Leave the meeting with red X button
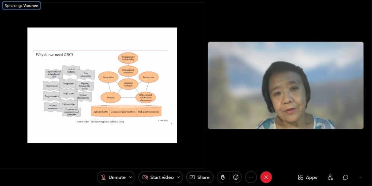 coord(266,177)
